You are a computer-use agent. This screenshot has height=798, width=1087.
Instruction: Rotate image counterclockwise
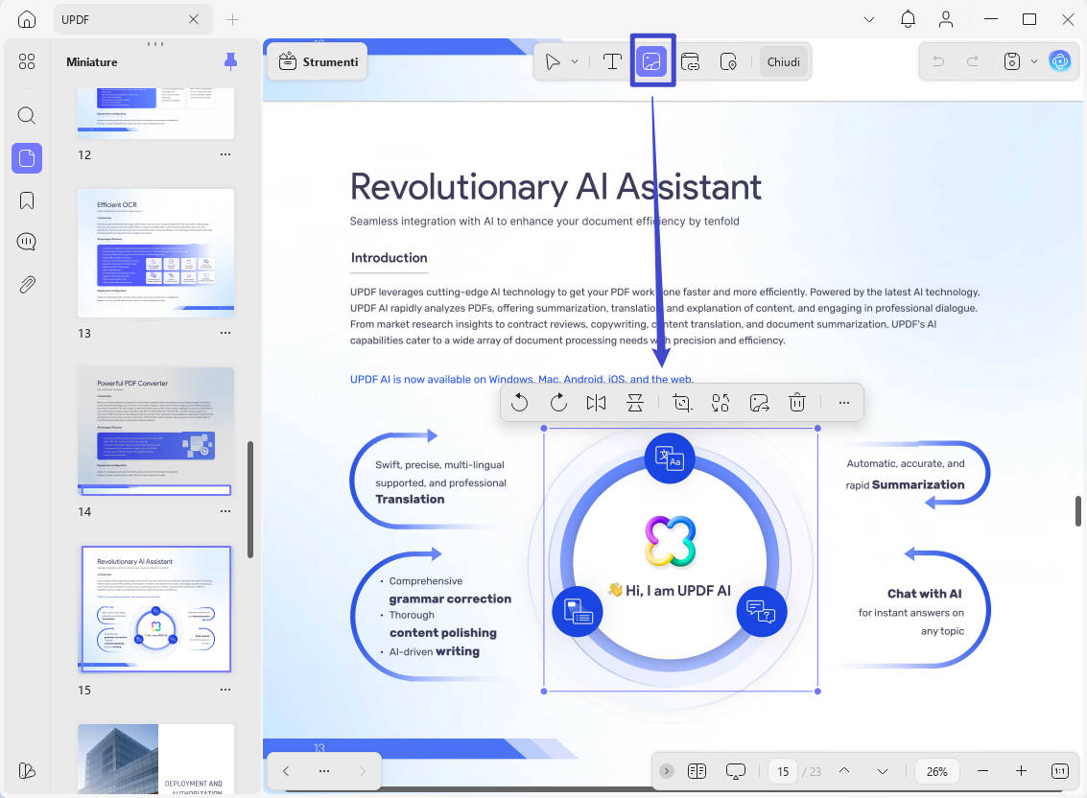(519, 402)
